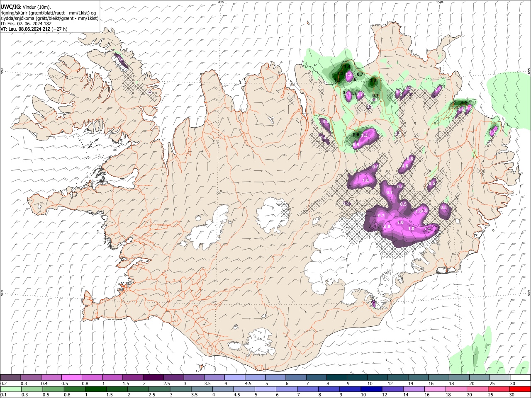
Task: Click the white Mýrdalsjökull glacier near south coast
Action: pos(260,342)
